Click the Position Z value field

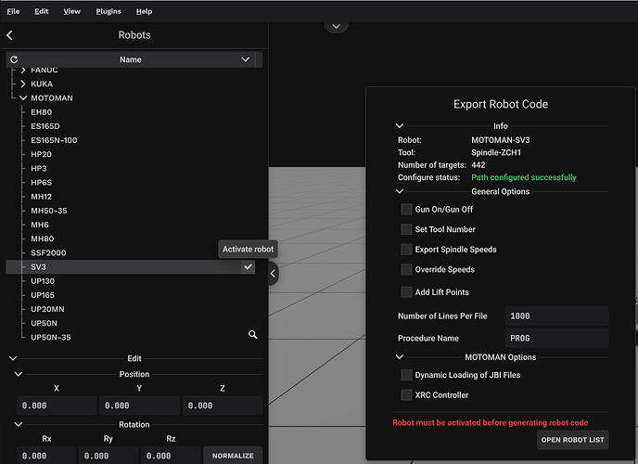[223, 406]
